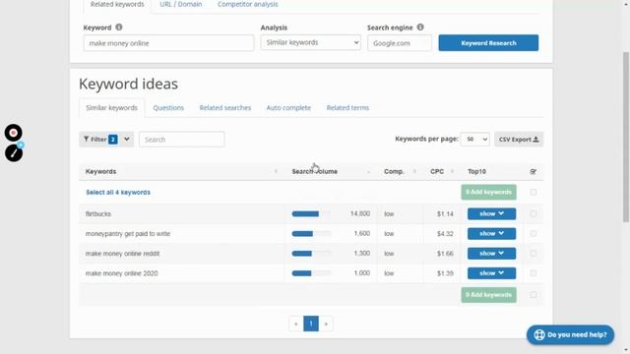Click the keyword flirtbucks
The width and height of the screenshot is (630, 354).
pos(98,214)
